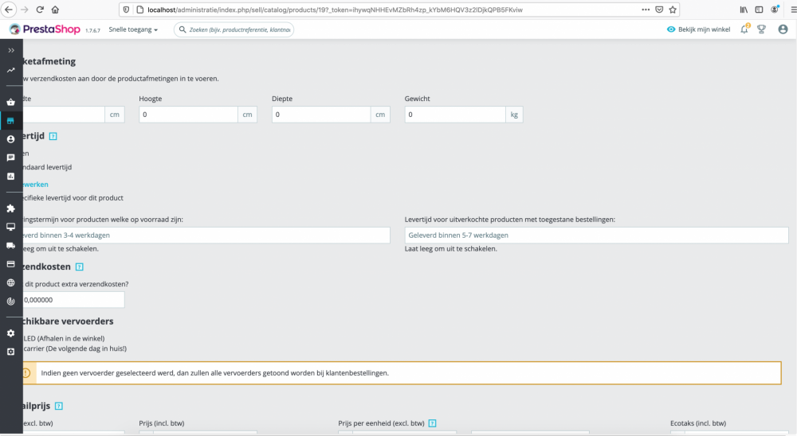
Task: Click version text 1.7.6.7
Action: click(92, 30)
